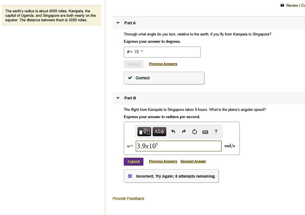The image size is (305, 215).
Task: Open Part A Previous Answers link
Action: 163,64
